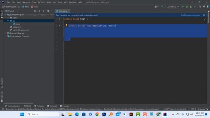Start debugging with the Debug bug icon
210x118 pixels.
coord(187,7)
